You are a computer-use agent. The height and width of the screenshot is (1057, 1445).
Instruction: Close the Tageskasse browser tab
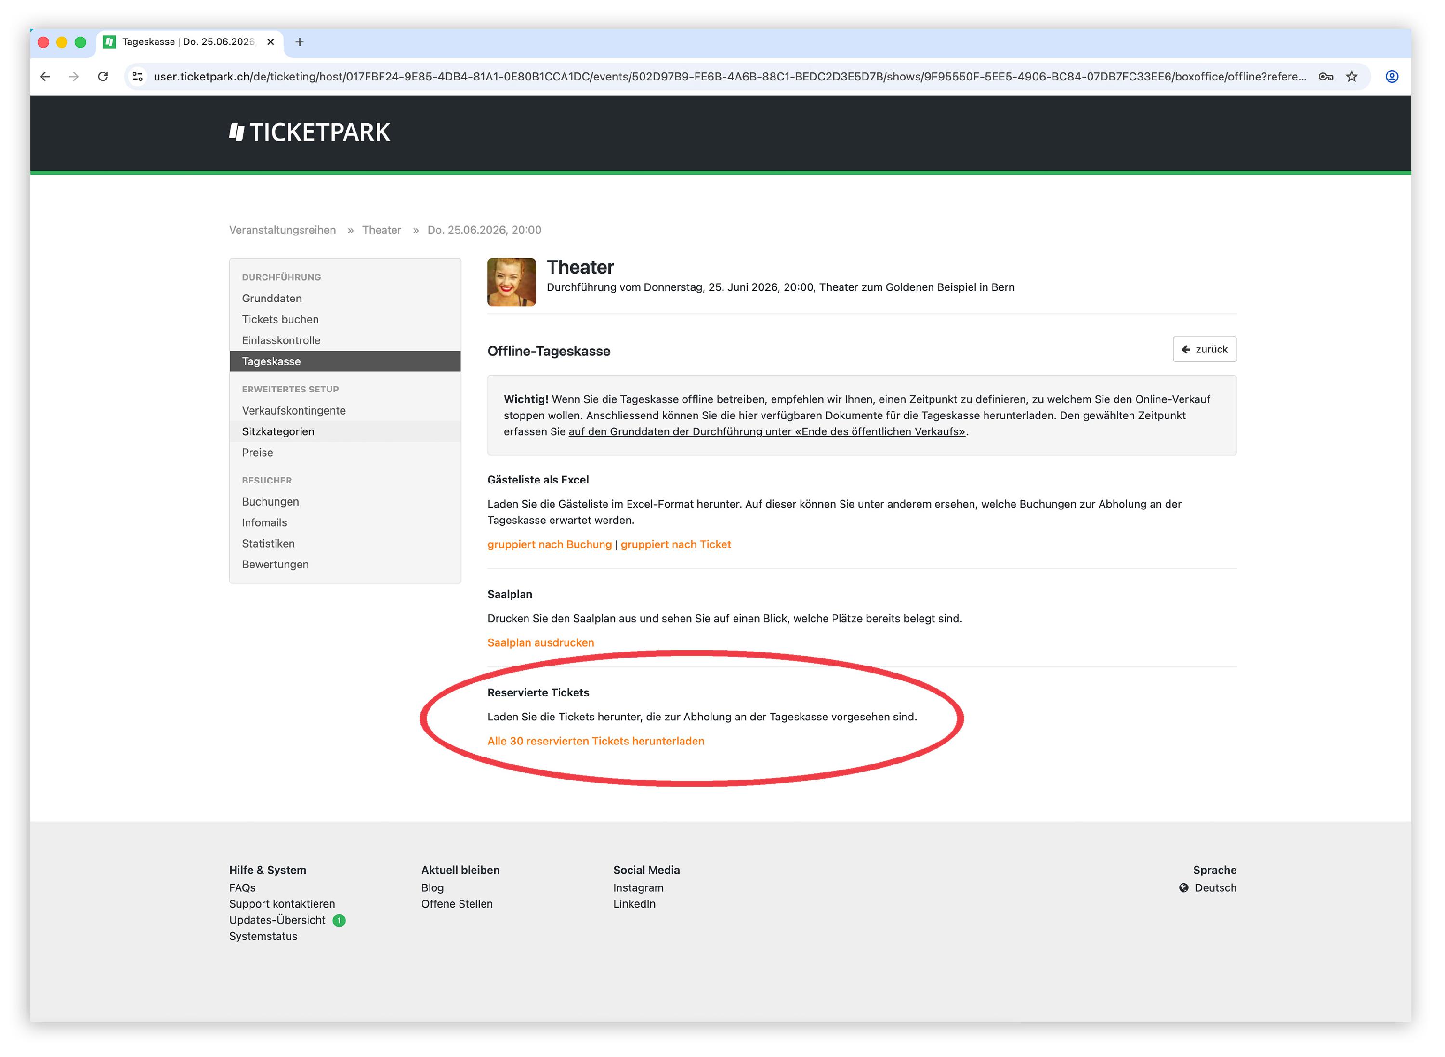pos(271,42)
